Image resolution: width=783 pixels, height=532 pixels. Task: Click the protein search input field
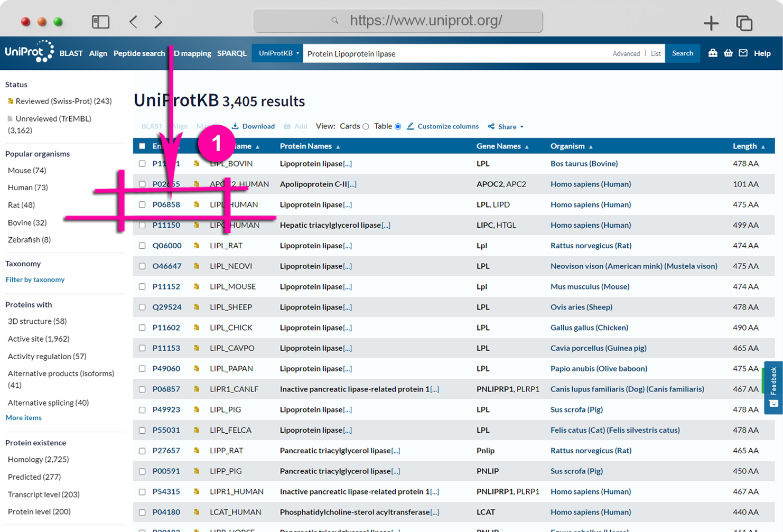point(457,53)
